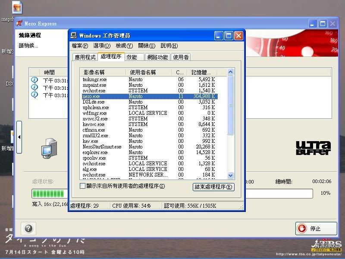
Task: Expand the Nero Express left side panel arrow
Action: [19, 137]
